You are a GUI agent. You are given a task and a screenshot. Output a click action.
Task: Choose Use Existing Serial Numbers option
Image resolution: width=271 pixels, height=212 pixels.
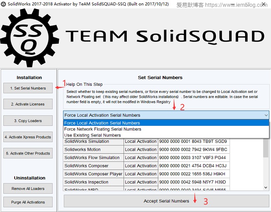pos(166,135)
